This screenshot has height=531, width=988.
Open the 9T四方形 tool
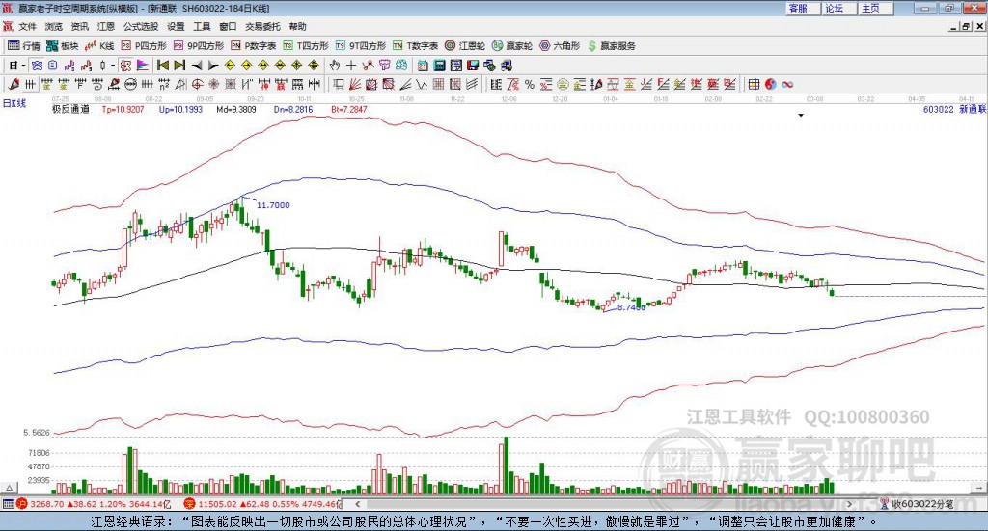pos(361,46)
